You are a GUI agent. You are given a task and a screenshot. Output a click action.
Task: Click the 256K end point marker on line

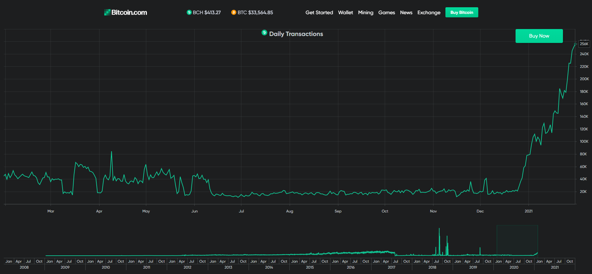tap(575, 44)
